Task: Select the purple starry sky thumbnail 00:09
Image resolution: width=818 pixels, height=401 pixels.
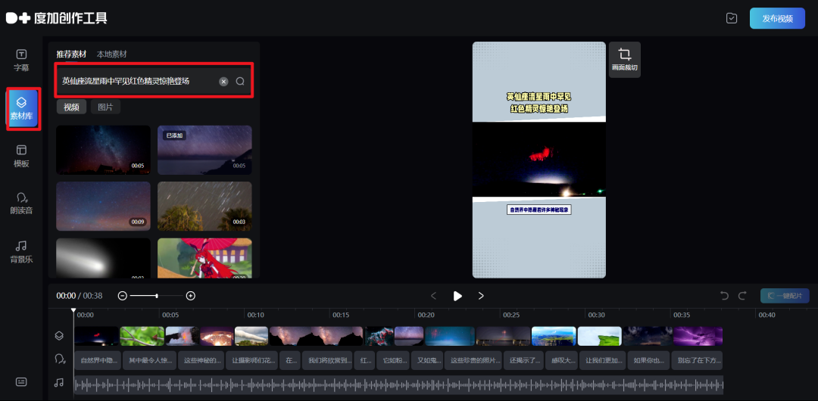Action: pyautogui.click(x=103, y=206)
